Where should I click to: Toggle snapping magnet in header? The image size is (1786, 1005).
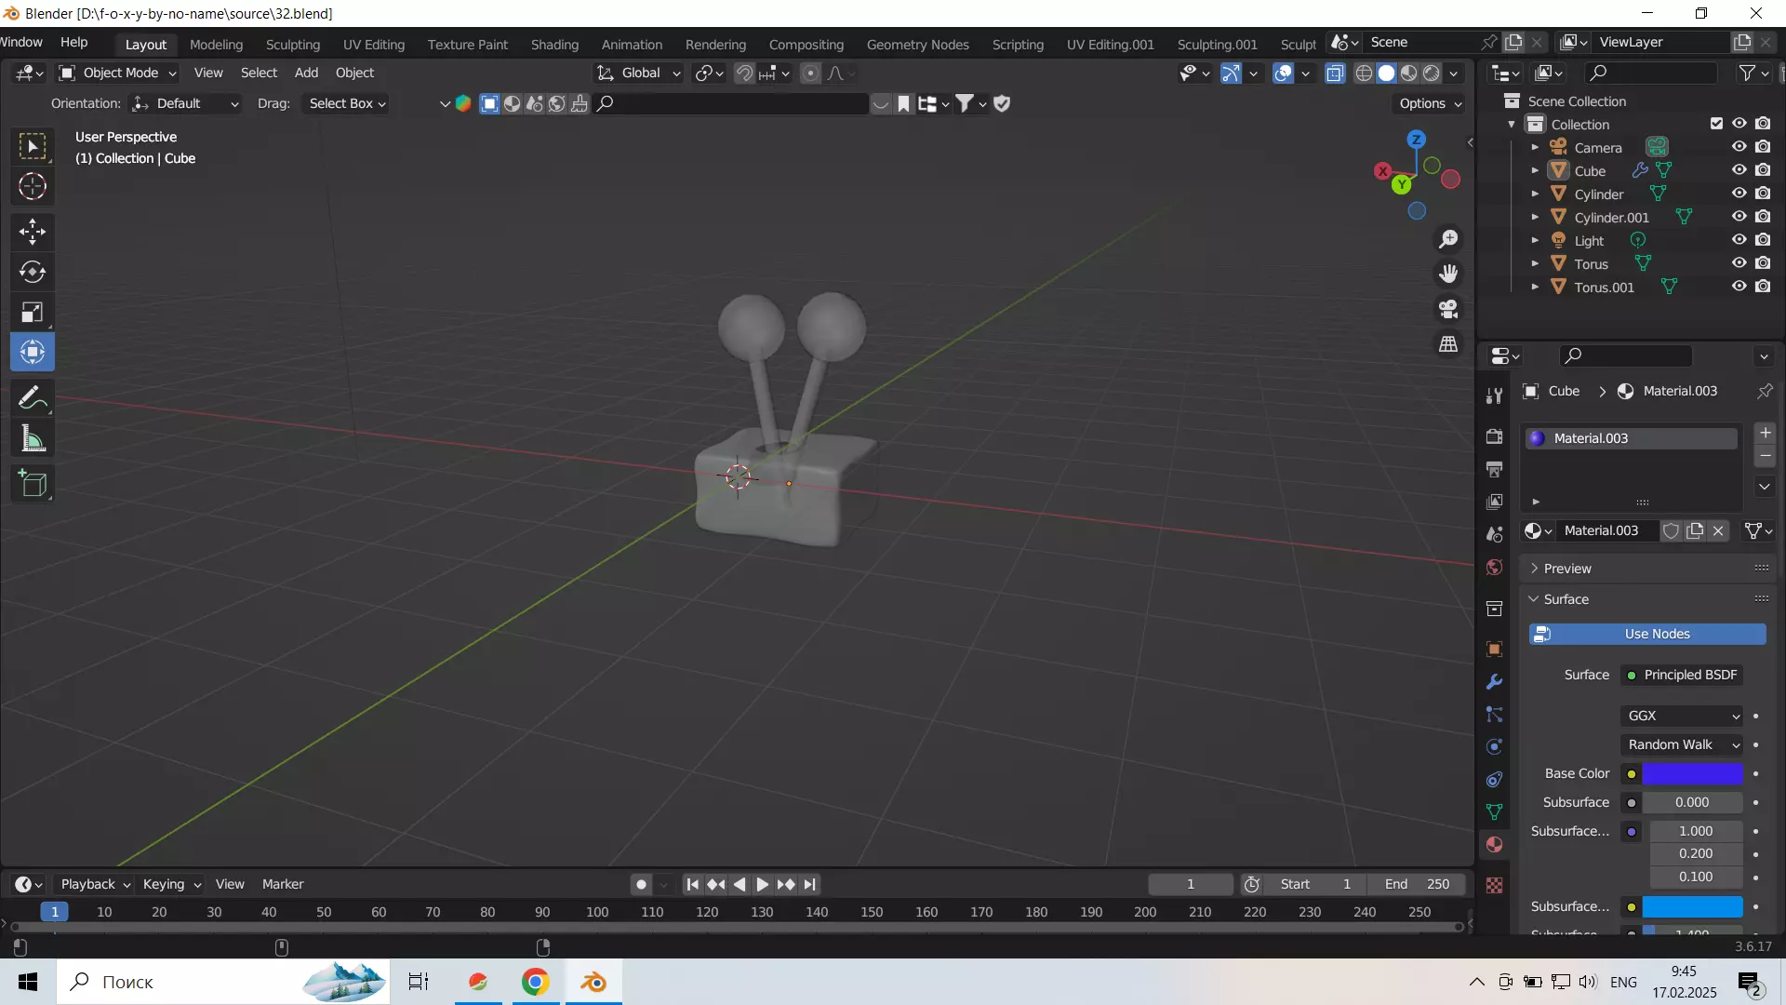click(744, 74)
